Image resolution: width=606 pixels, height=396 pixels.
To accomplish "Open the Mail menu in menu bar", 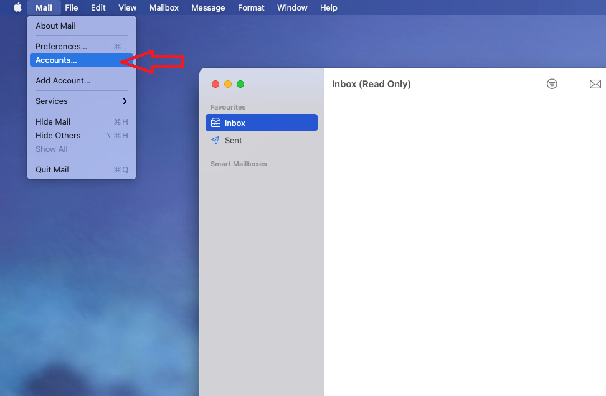I will (x=44, y=7).
